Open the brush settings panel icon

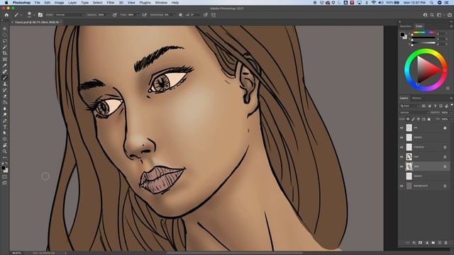click(x=40, y=15)
